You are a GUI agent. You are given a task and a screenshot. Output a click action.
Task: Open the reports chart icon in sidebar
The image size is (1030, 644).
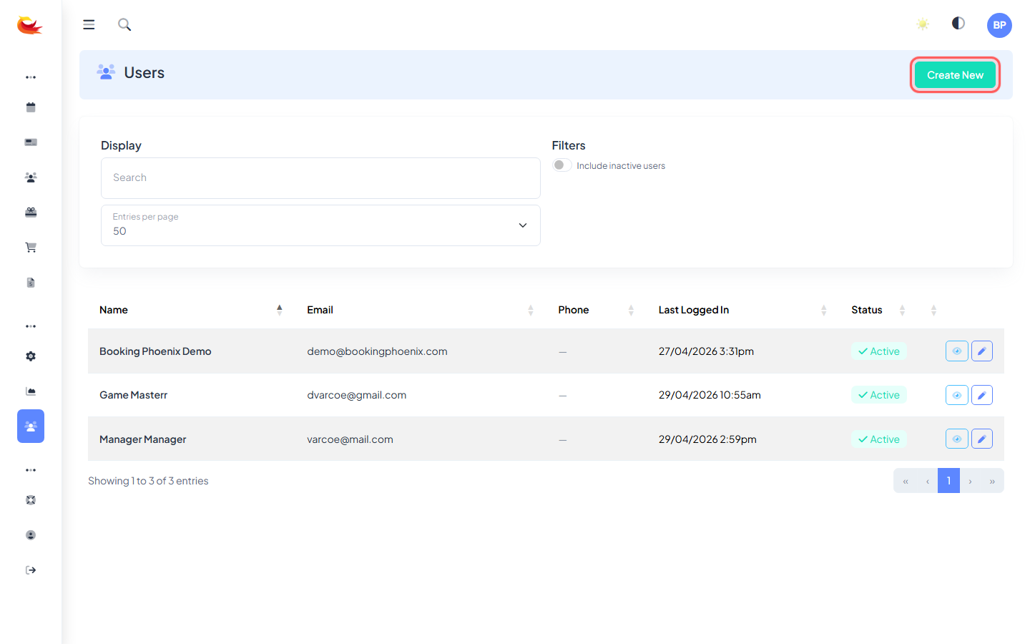tap(31, 391)
